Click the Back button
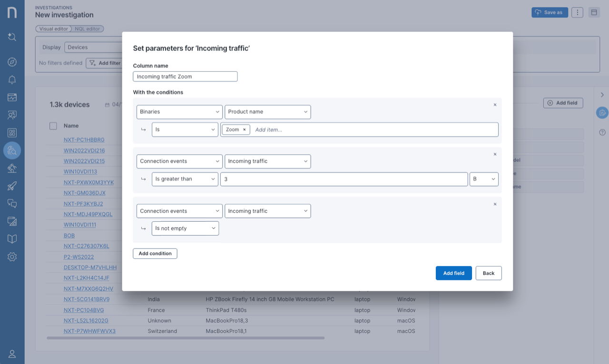The height and width of the screenshot is (364, 609). [489, 273]
